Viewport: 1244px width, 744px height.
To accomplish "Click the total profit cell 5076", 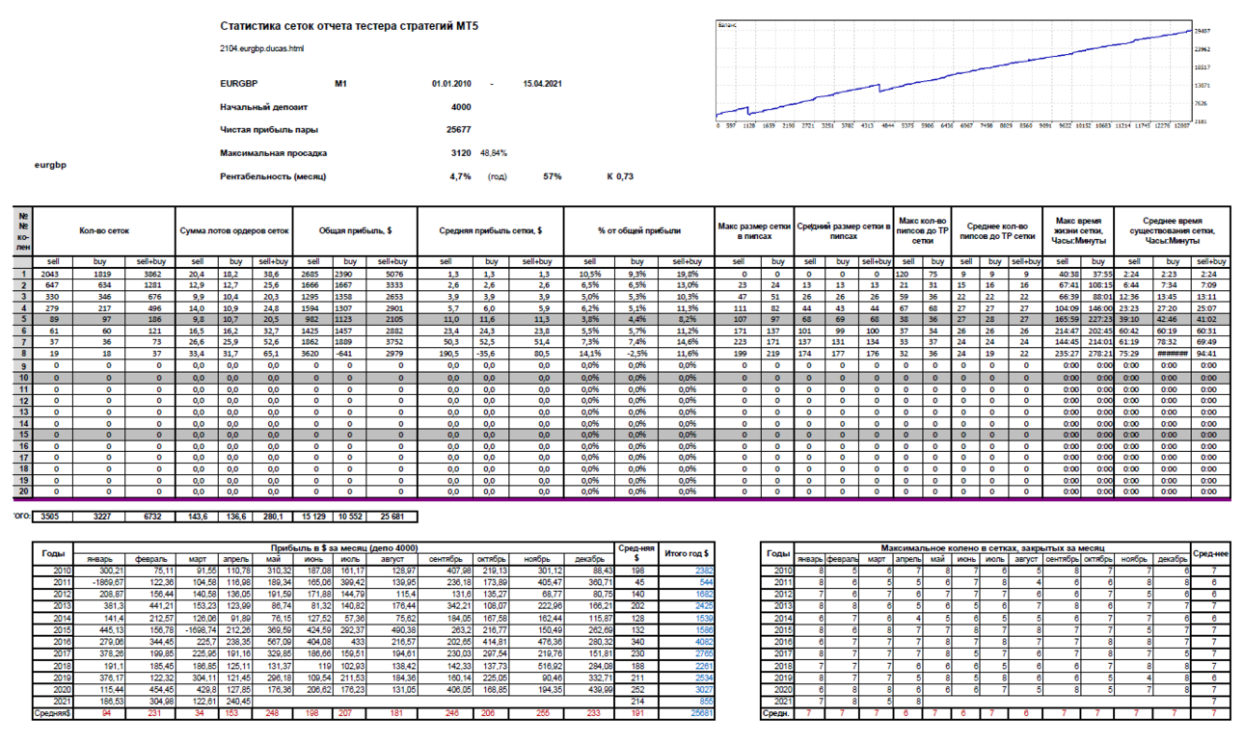I will pos(392,274).
